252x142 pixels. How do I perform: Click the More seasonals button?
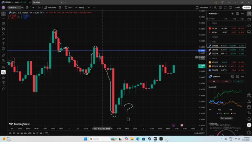[226, 118]
